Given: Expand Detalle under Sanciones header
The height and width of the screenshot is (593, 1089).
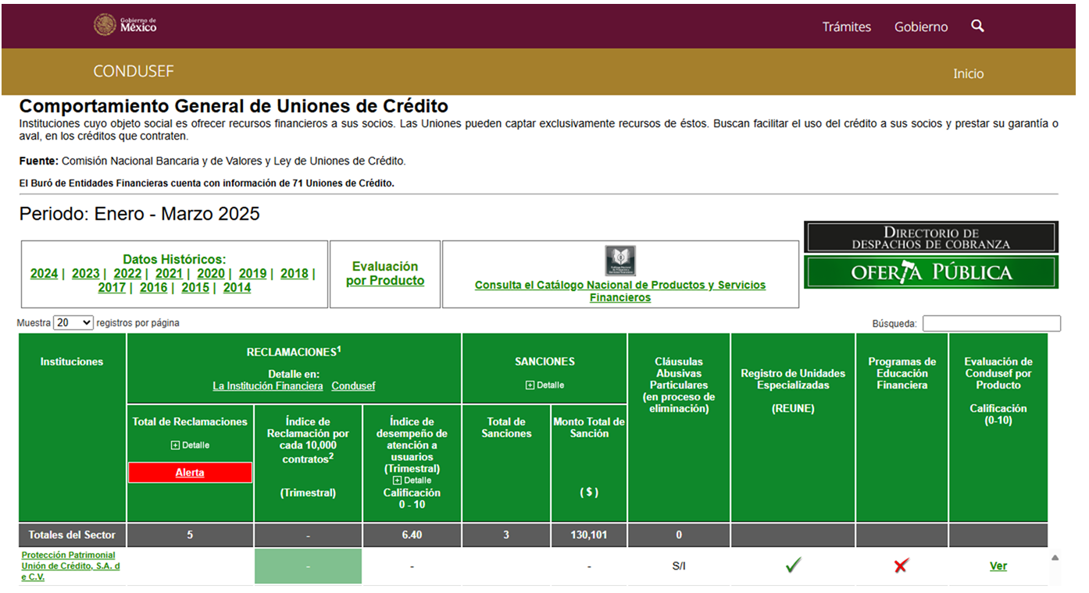Looking at the screenshot, I should [544, 385].
